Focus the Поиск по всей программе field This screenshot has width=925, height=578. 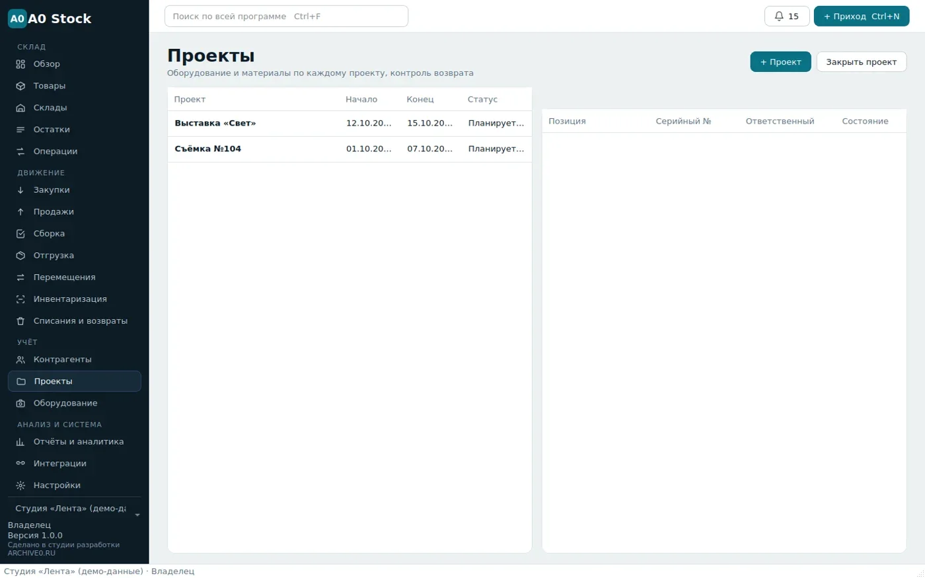coord(286,17)
